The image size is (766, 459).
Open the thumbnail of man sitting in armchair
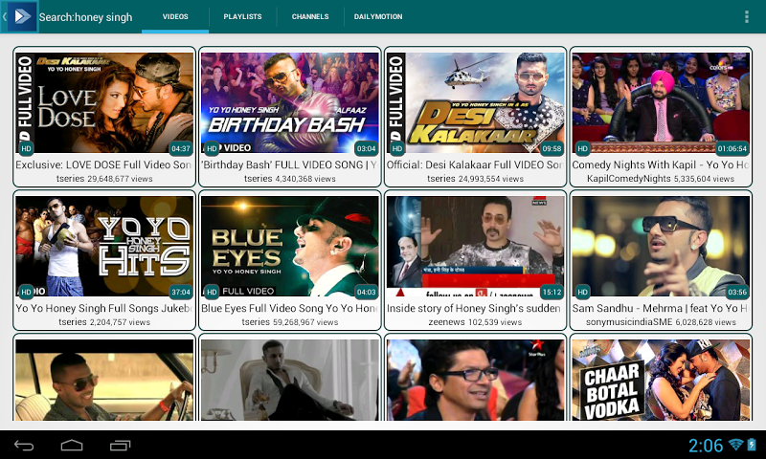(x=290, y=380)
